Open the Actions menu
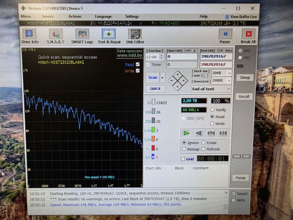 coord(75,16)
